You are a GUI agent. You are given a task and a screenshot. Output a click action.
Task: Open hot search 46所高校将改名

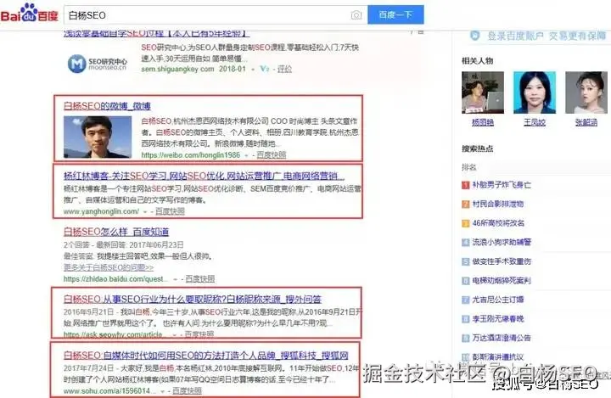[498, 223]
